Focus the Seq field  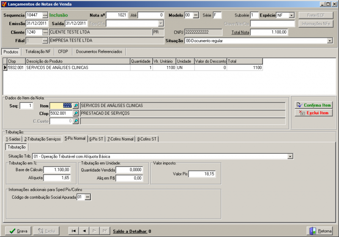tap(26, 106)
